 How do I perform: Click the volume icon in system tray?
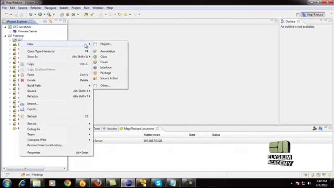[x=309, y=183]
